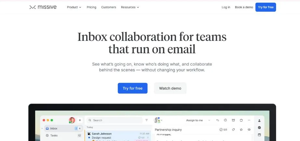The height and width of the screenshot is (141, 300).
Task: Click the Partnership inquiry subject
Action: (168, 130)
